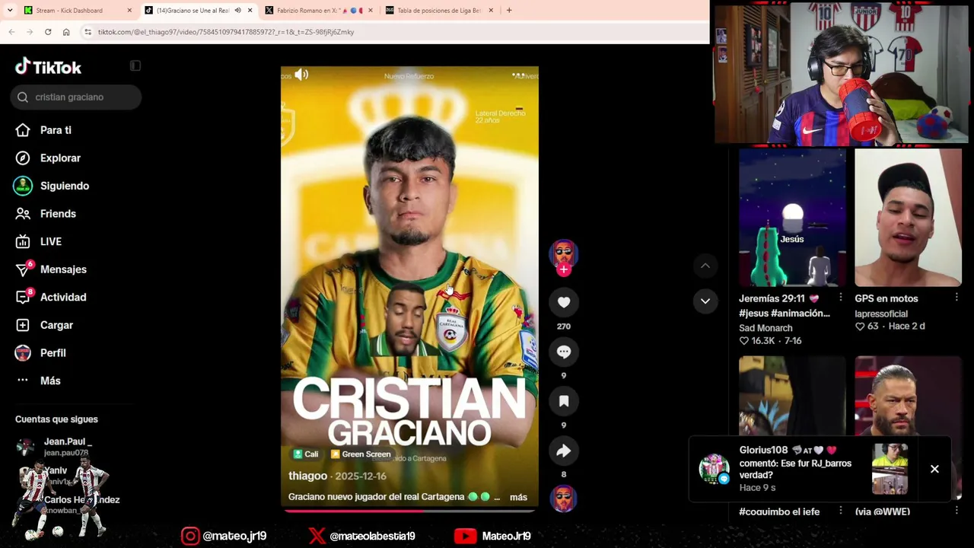Image resolution: width=974 pixels, height=548 pixels.
Task: Click the creator avatar beside the video
Action: click(x=564, y=253)
